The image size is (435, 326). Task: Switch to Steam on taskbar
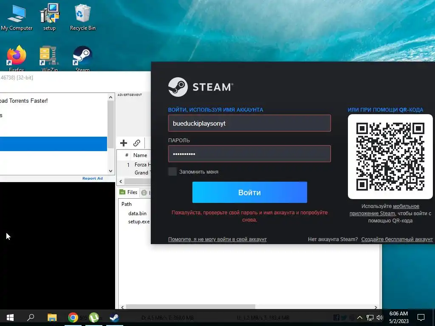pos(114,318)
